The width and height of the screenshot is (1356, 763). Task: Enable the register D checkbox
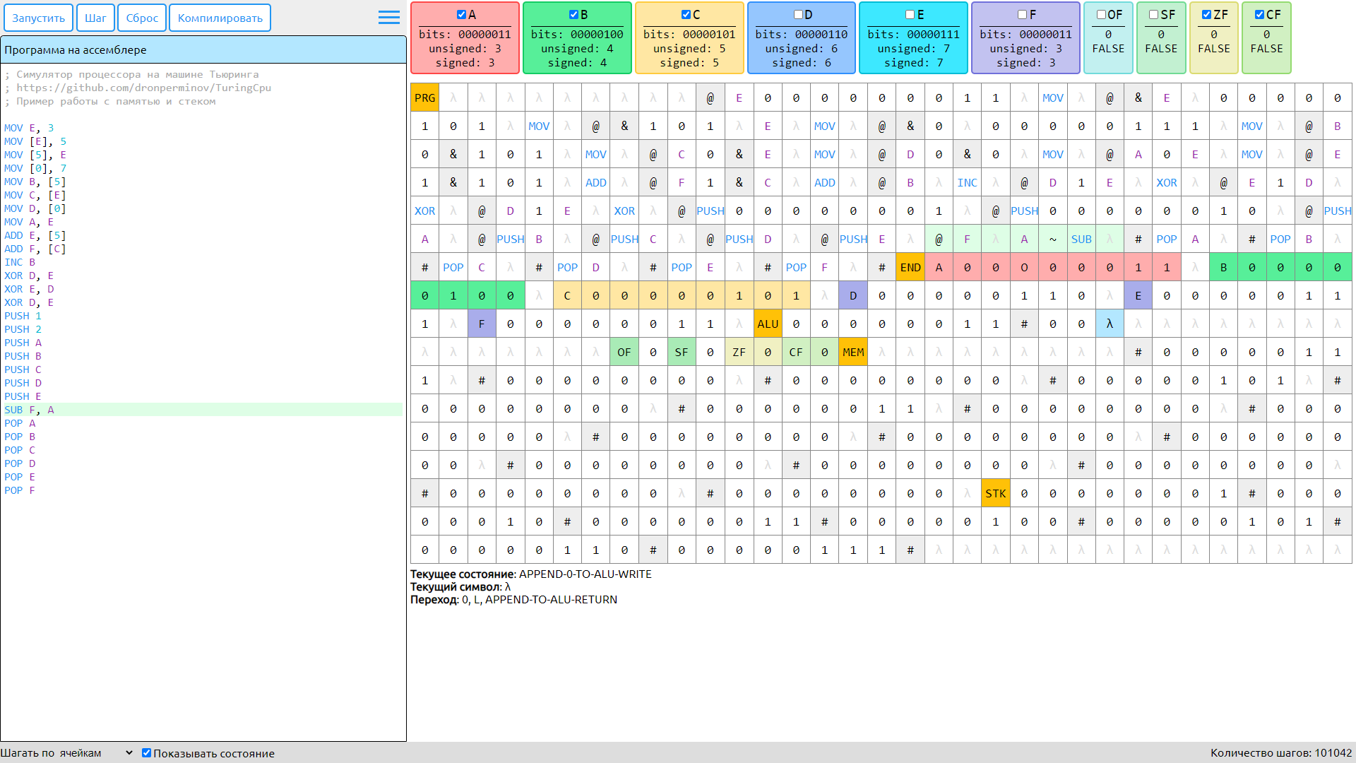pyautogui.click(x=798, y=15)
